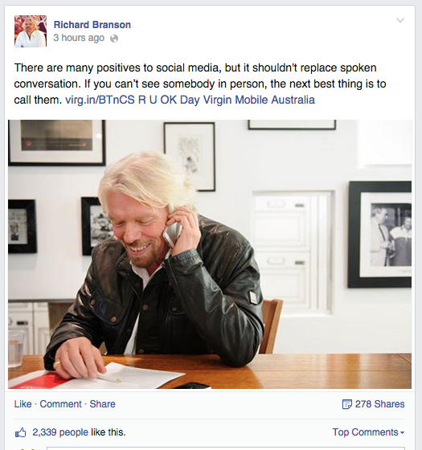Image resolution: width=422 pixels, height=450 pixels.
Task: Focus the comment input box
Action: tap(226, 448)
